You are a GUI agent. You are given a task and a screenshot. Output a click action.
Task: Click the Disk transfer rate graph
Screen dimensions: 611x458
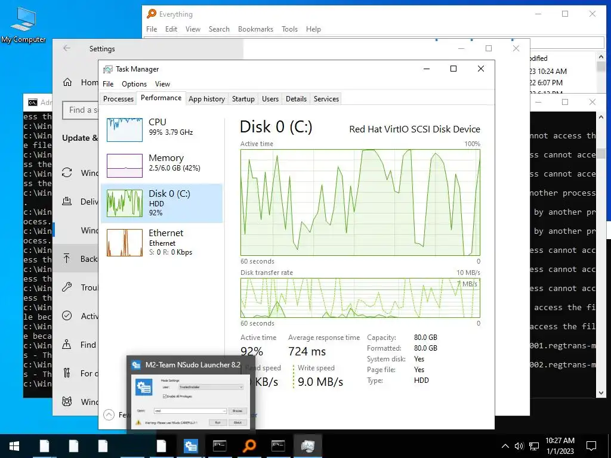pyautogui.click(x=360, y=298)
